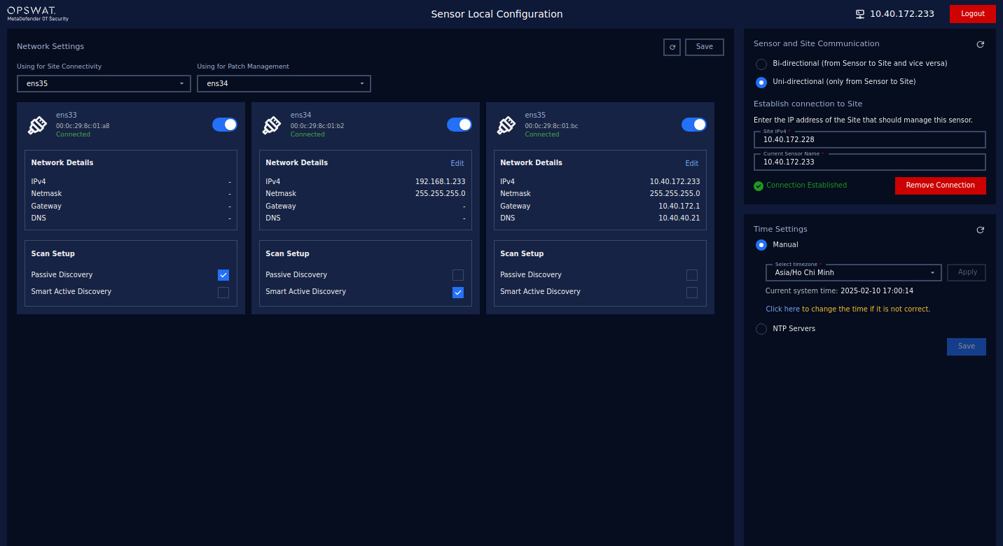
Task: Click the Site IPv4 input field
Action: click(870, 139)
